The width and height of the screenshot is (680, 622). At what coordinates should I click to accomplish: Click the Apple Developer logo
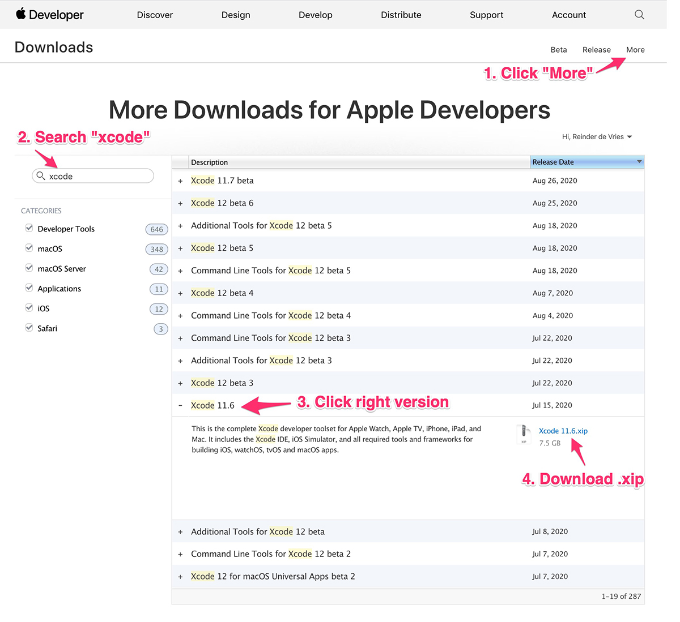pos(49,15)
